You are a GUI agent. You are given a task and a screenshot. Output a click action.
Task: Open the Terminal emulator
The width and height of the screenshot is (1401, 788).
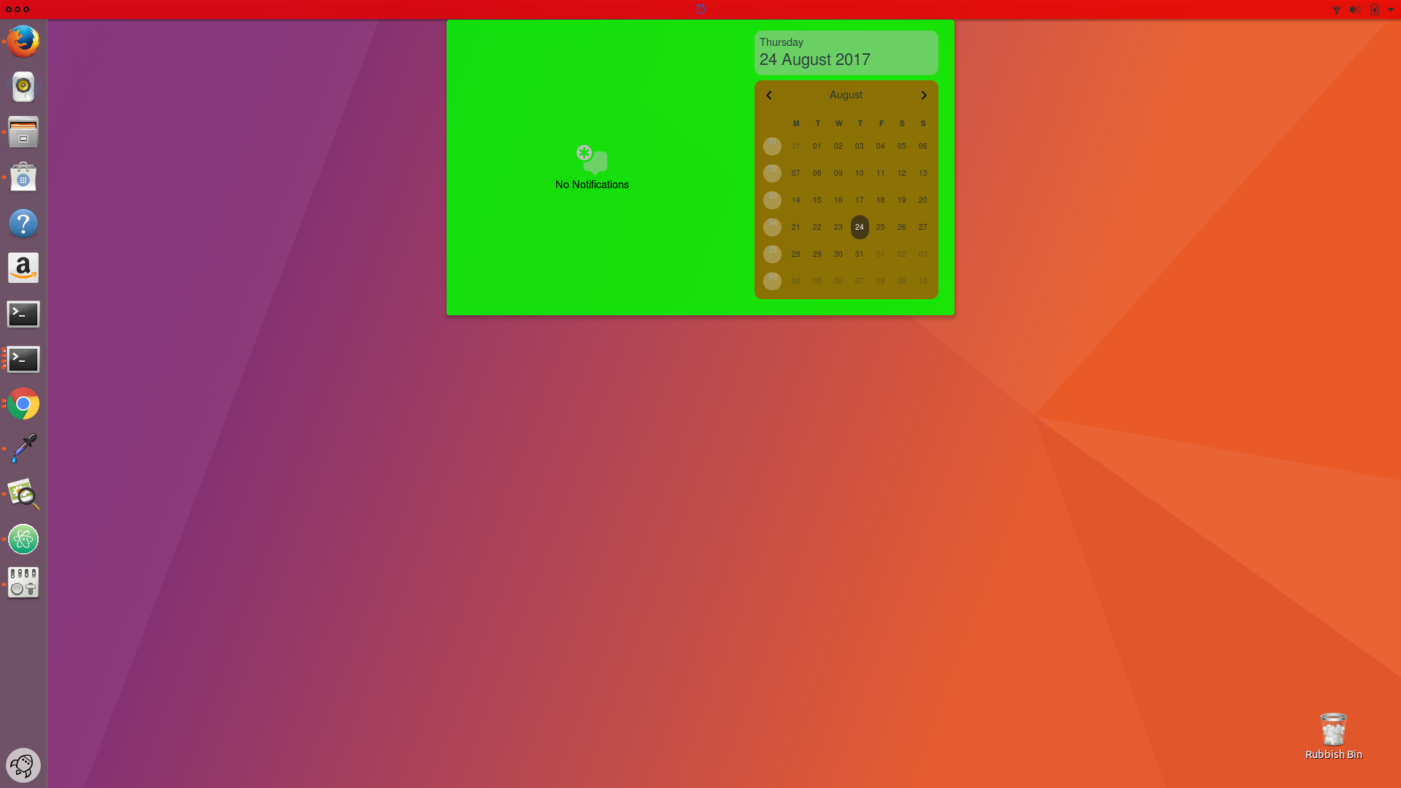pyautogui.click(x=23, y=314)
